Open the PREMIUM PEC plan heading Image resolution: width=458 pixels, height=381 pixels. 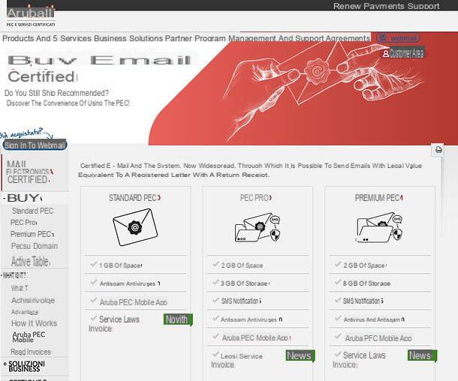coord(379,198)
